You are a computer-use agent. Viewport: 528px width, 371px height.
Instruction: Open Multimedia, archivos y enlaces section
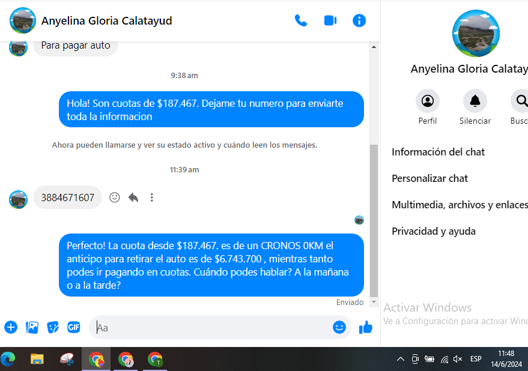tap(460, 205)
